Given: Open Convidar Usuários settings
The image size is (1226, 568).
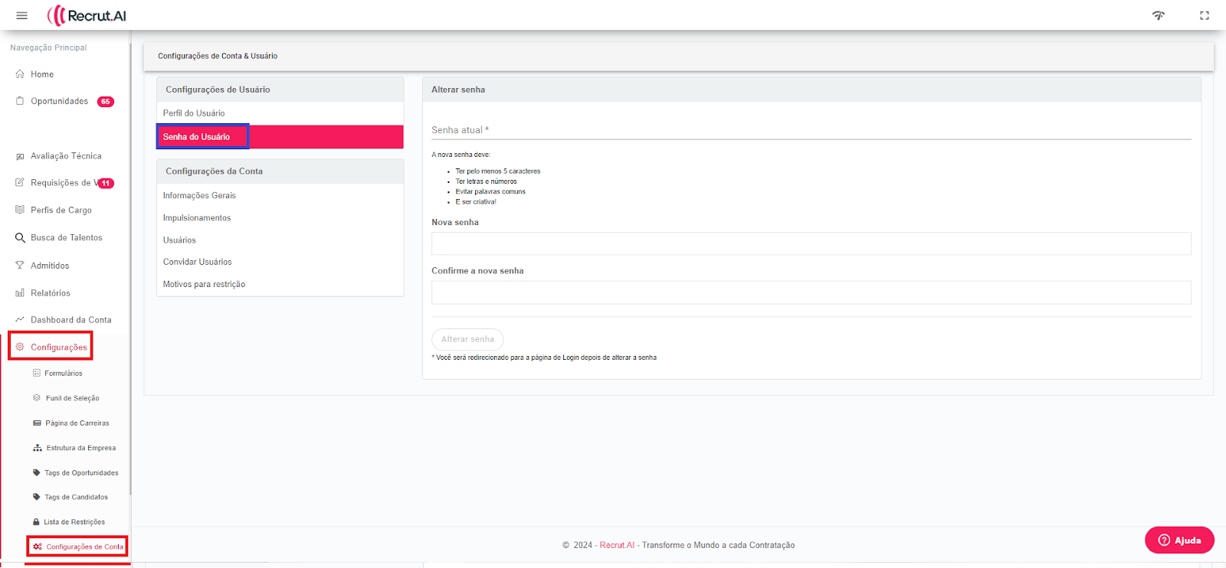Looking at the screenshot, I should pos(197,262).
